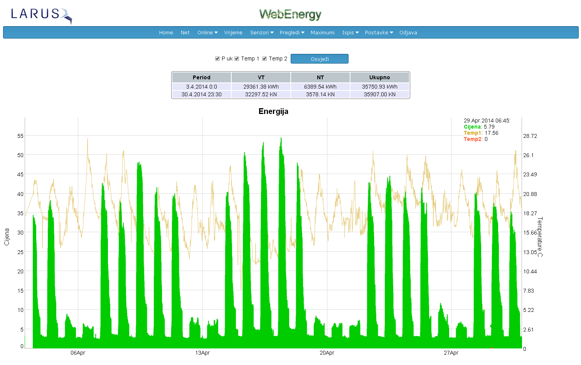Expand the Pregledi dropdown
This screenshot has width=581, height=365.
(292, 33)
